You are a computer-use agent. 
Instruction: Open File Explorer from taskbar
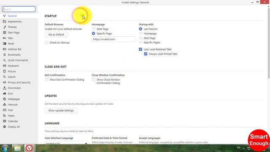pos(17,148)
